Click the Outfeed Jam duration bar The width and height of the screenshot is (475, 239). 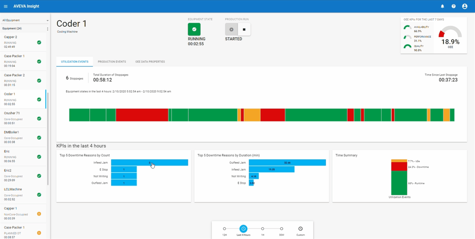(x=287, y=163)
